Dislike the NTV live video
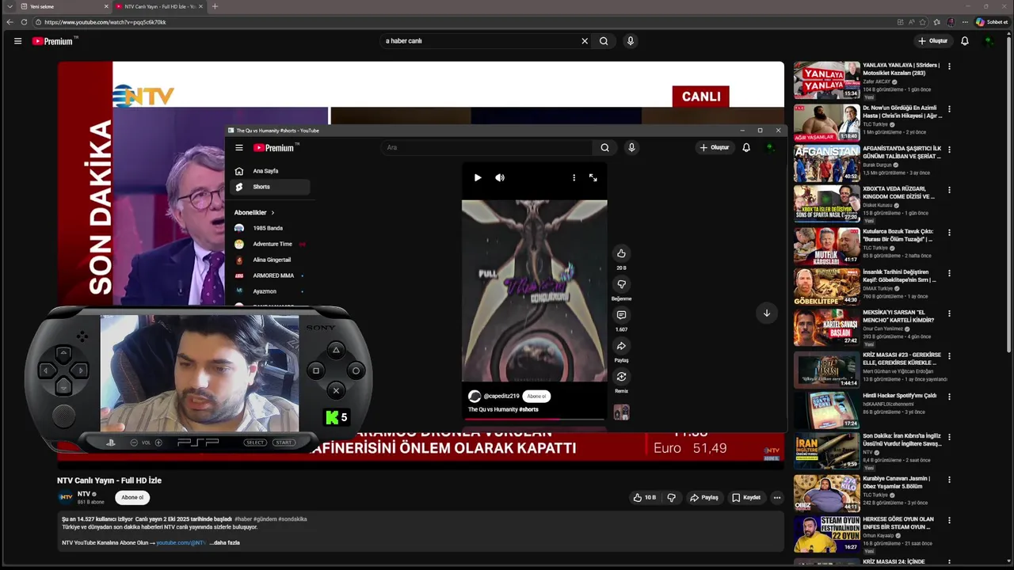Viewport: 1014px width, 570px height. (x=672, y=498)
